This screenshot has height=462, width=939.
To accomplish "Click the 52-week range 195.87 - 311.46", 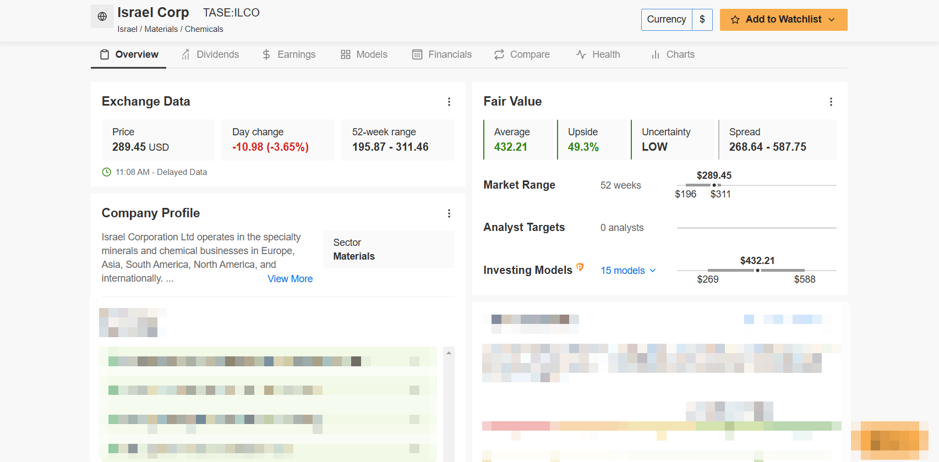I will (390, 147).
